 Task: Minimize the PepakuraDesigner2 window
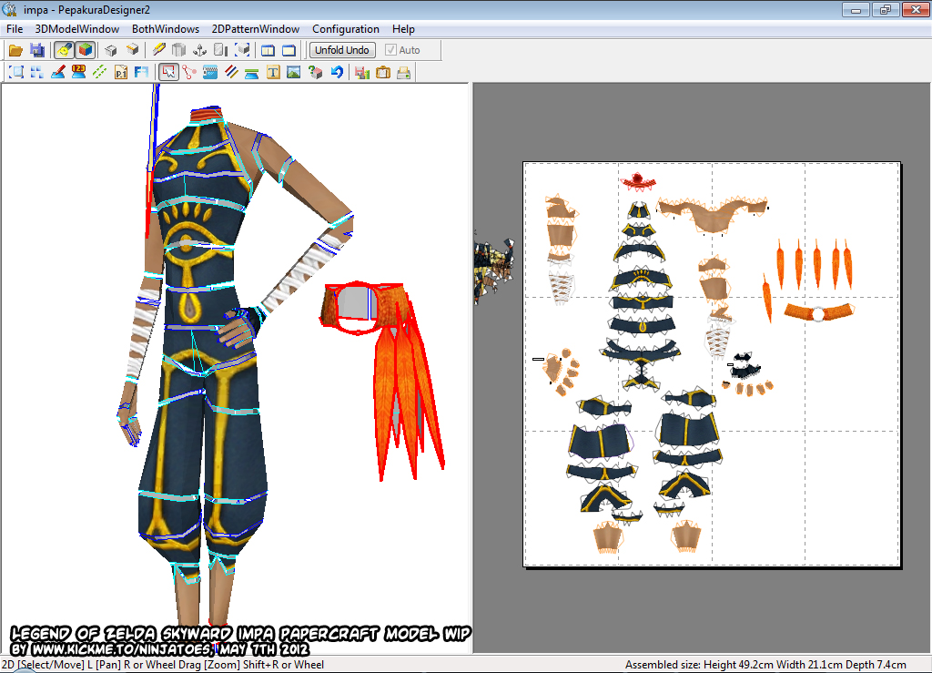point(856,9)
